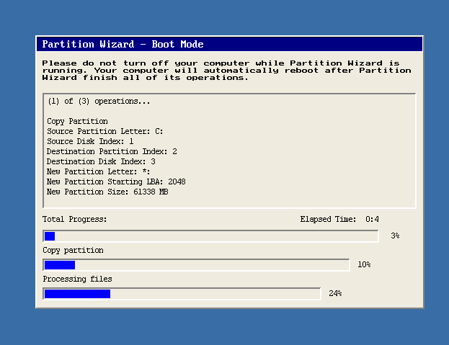Click the Partition Wizard - Boot Mode title bar

click(230, 44)
